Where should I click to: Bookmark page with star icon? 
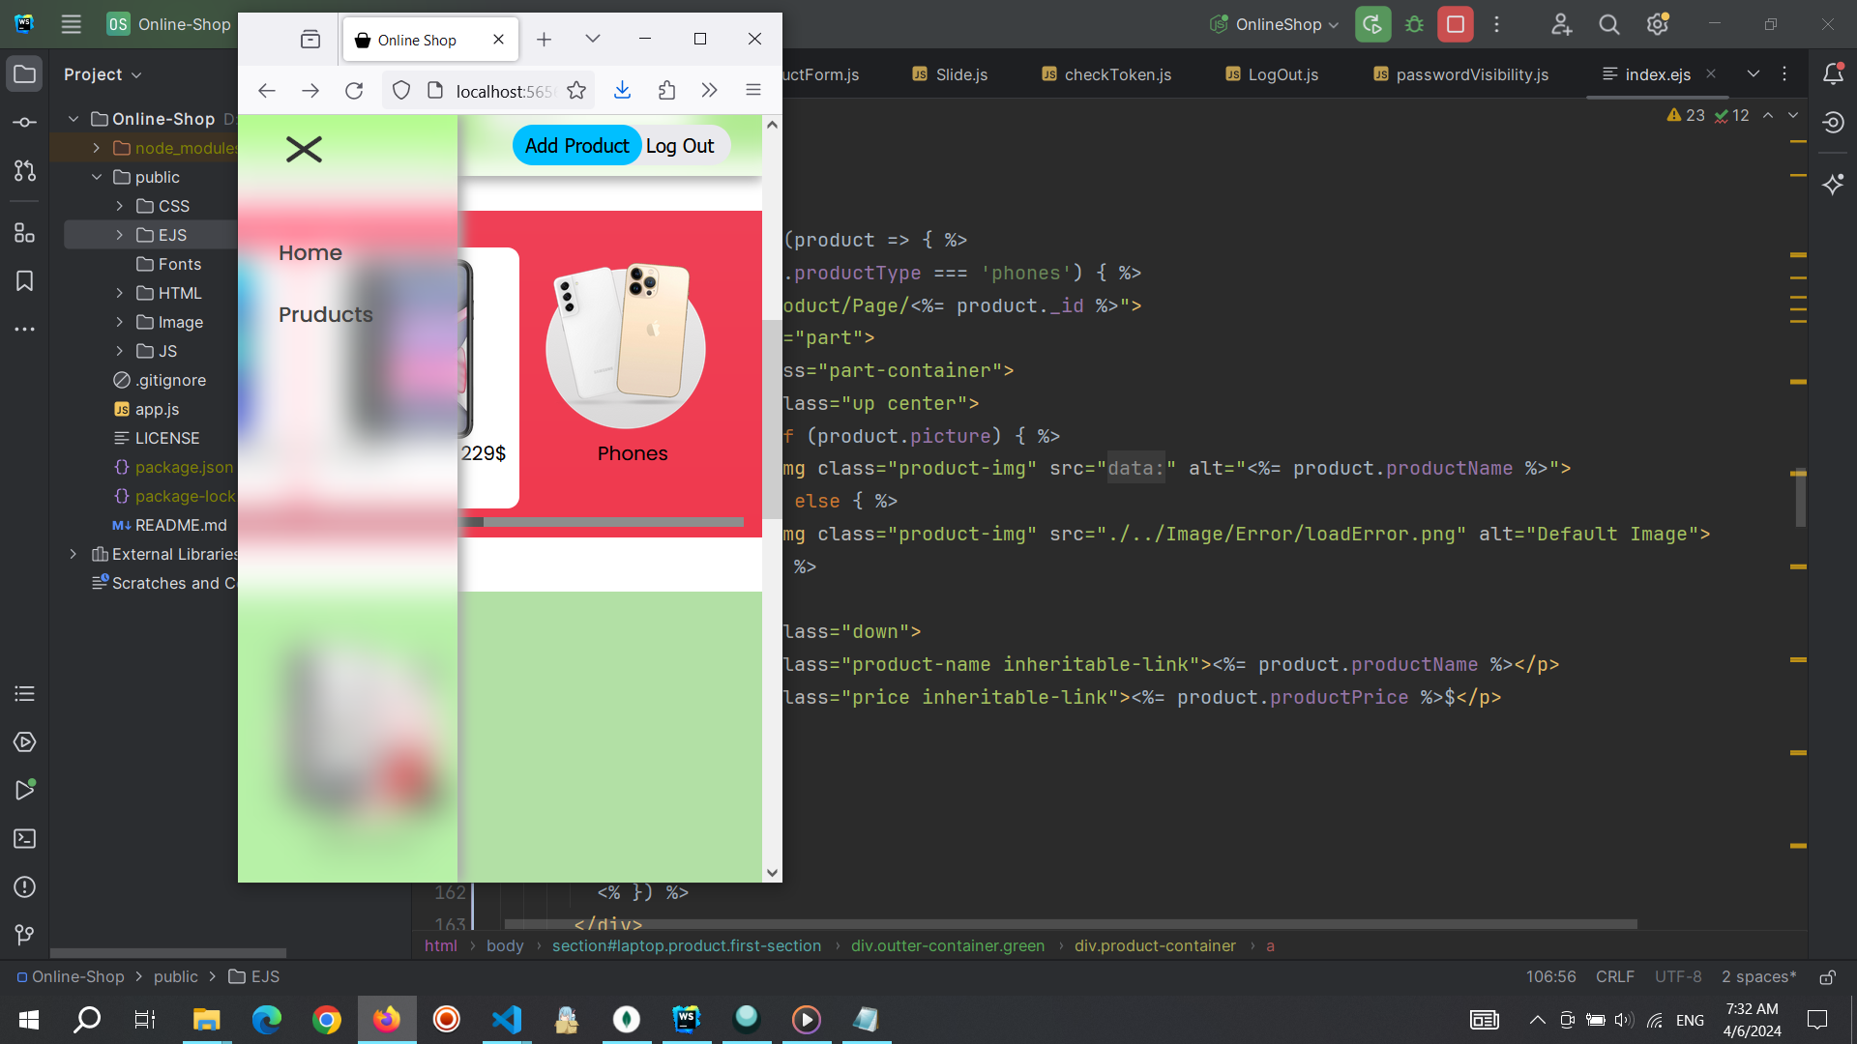576,91
